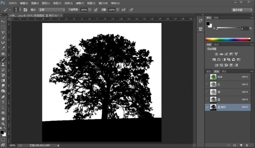Viewport: 255px width, 148px height.
Task: Select the Pen tool
Action: click(x=3, y=97)
